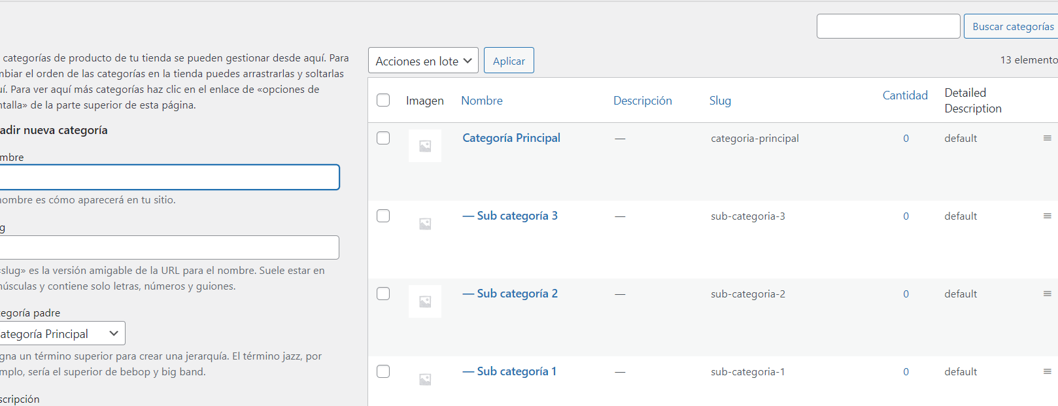Tick the select-all checkbox in table header
1058x406 pixels.
pyautogui.click(x=383, y=100)
